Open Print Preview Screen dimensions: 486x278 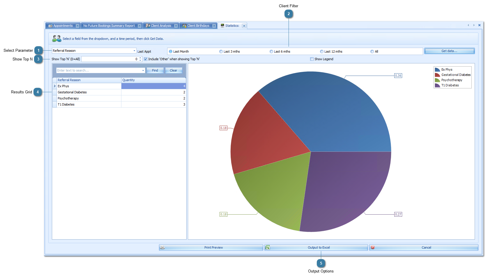211,247
